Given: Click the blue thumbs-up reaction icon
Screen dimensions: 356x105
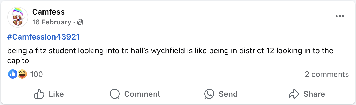Looking at the screenshot, I should click(x=13, y=74).
